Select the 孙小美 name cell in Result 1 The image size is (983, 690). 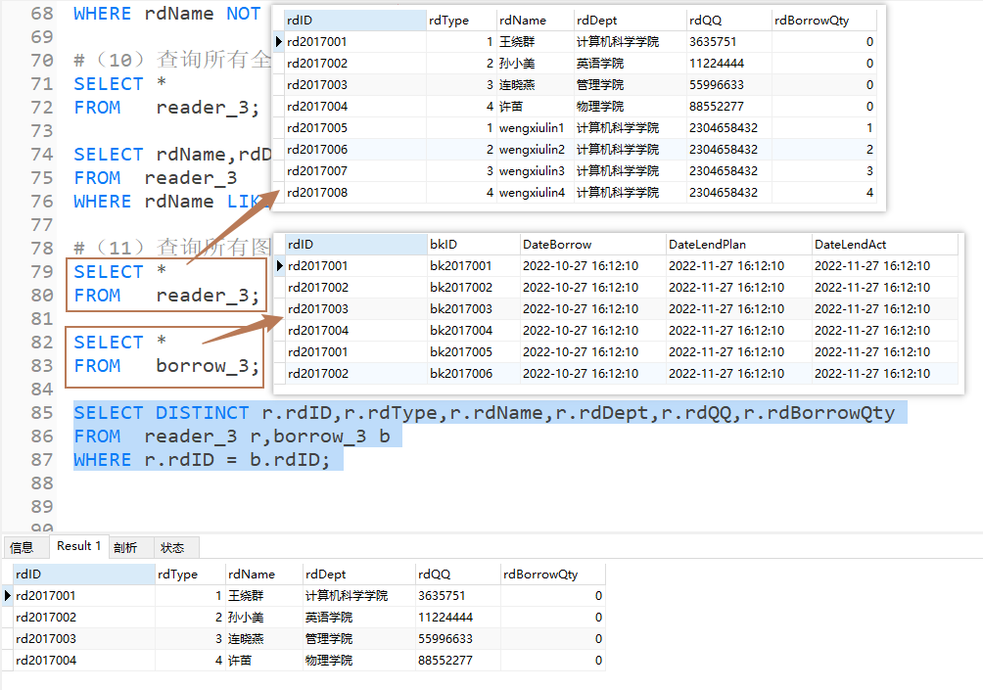263,617
